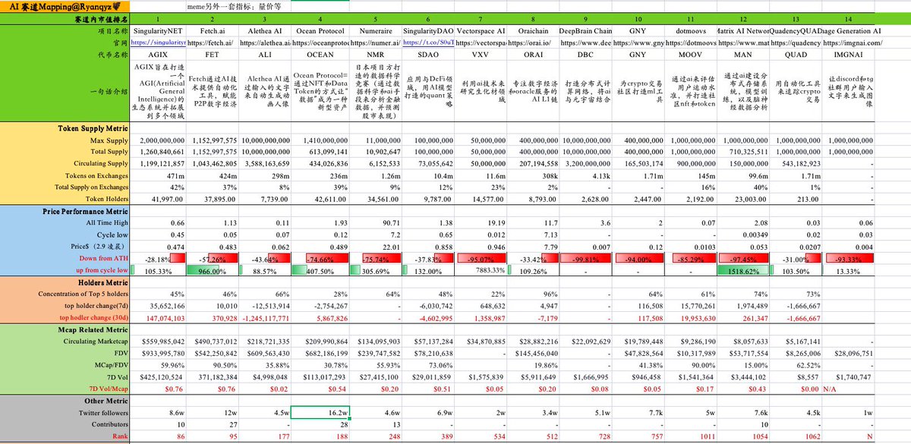Select the "AGIX" token ticker cell
The image size is (911, 444).
click(x=158, y=55)
